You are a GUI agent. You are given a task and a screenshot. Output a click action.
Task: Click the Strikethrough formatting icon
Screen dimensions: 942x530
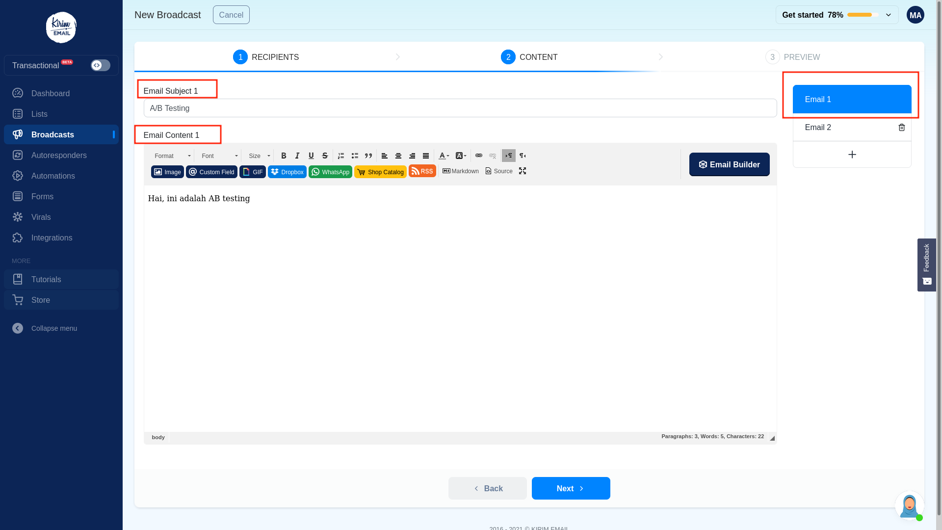325,155
